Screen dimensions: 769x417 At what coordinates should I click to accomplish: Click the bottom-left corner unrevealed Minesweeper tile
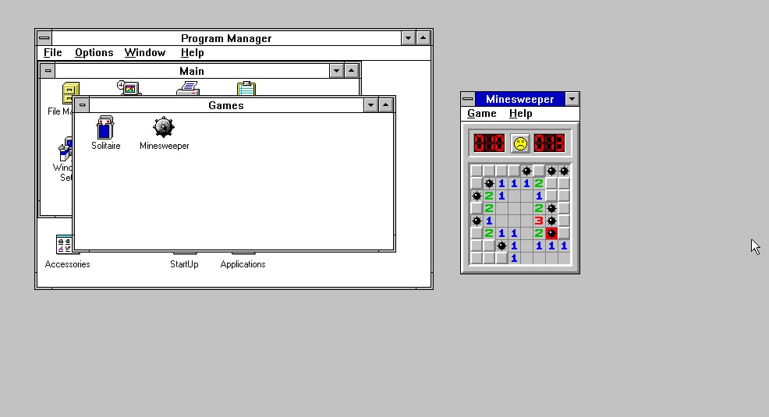[477, 258]
